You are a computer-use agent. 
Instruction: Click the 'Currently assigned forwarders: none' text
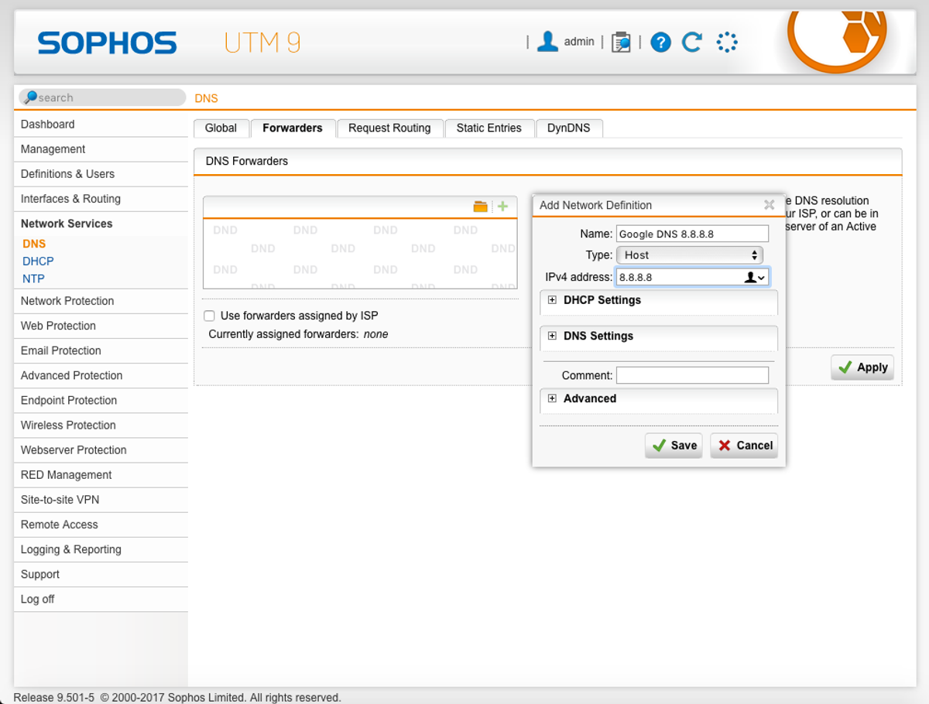[298, 334]
